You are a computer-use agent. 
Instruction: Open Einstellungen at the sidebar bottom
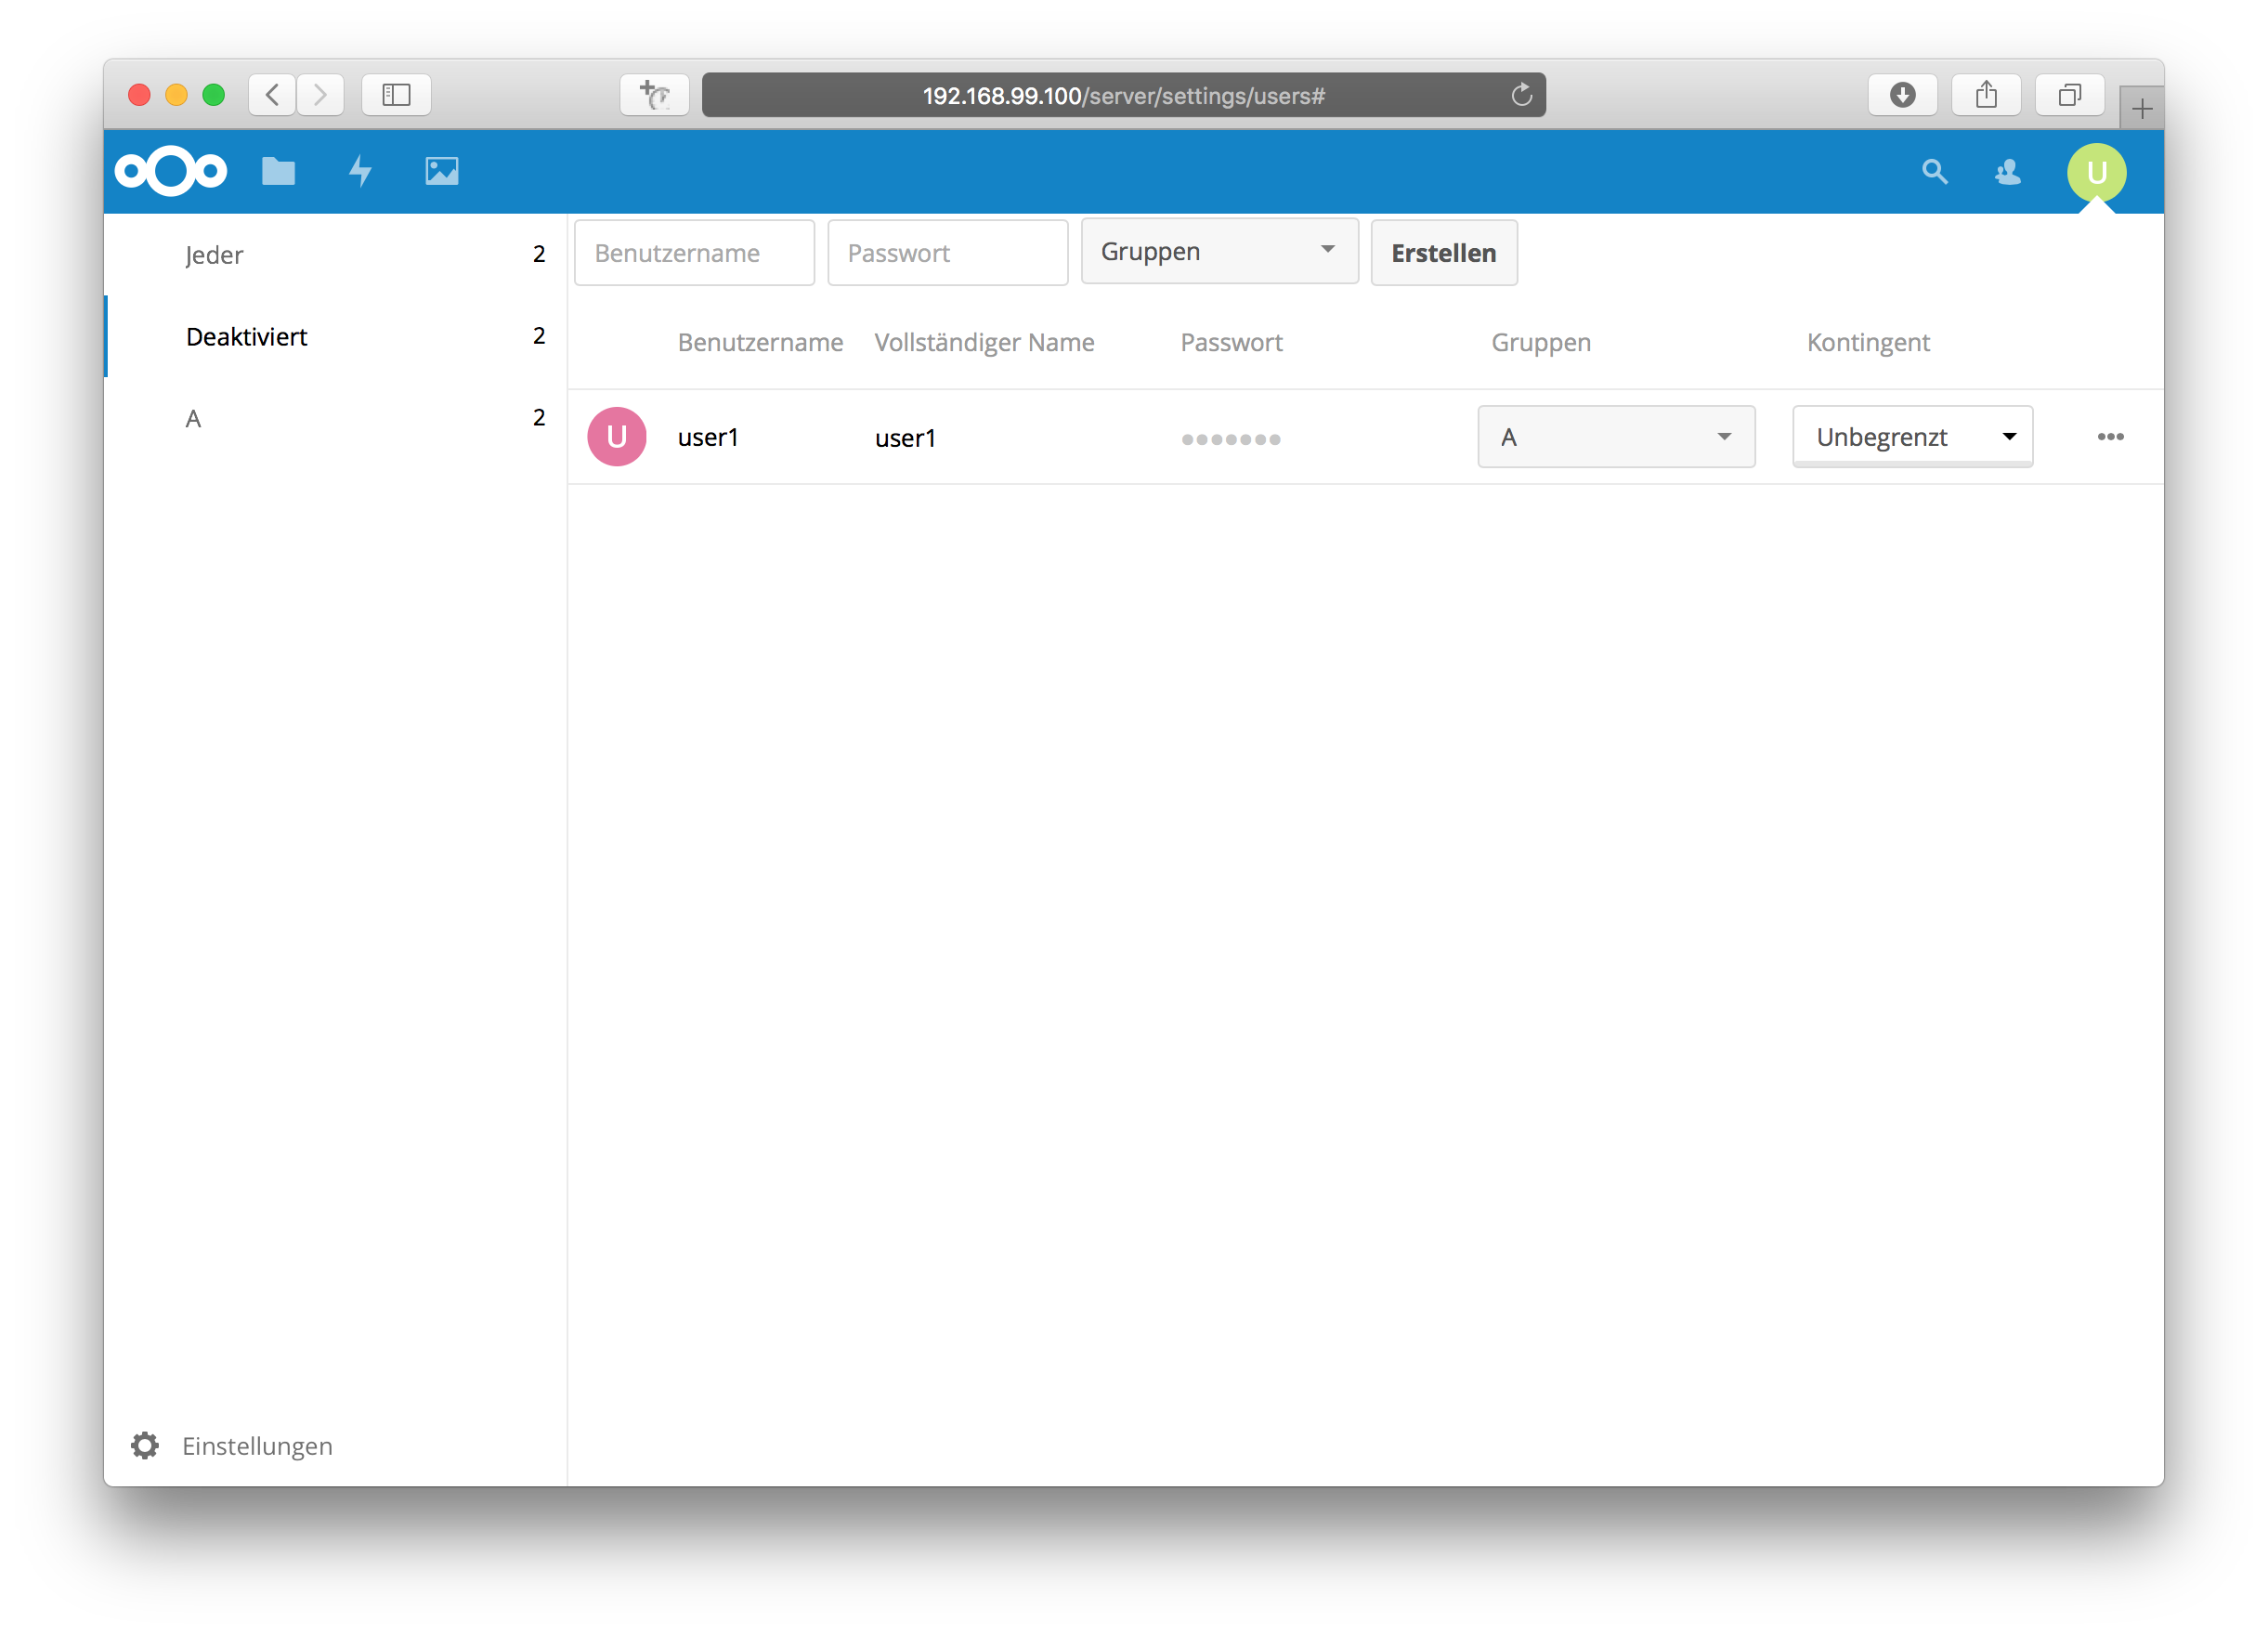click(257, 1446)
